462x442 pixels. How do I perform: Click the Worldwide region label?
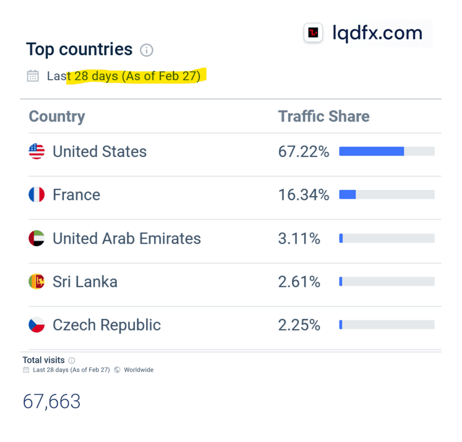(x=139, y=370)
